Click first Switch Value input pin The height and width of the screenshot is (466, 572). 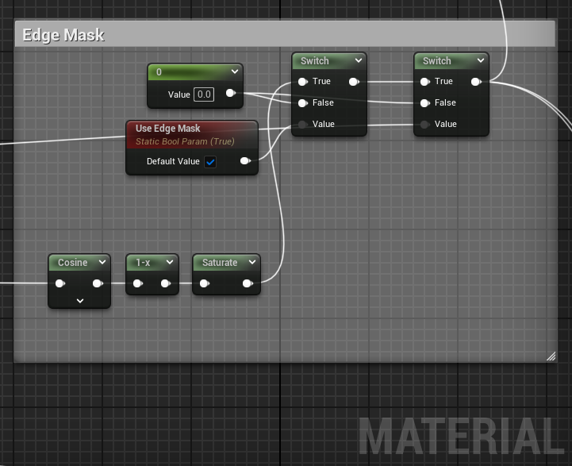coord(302,125)
